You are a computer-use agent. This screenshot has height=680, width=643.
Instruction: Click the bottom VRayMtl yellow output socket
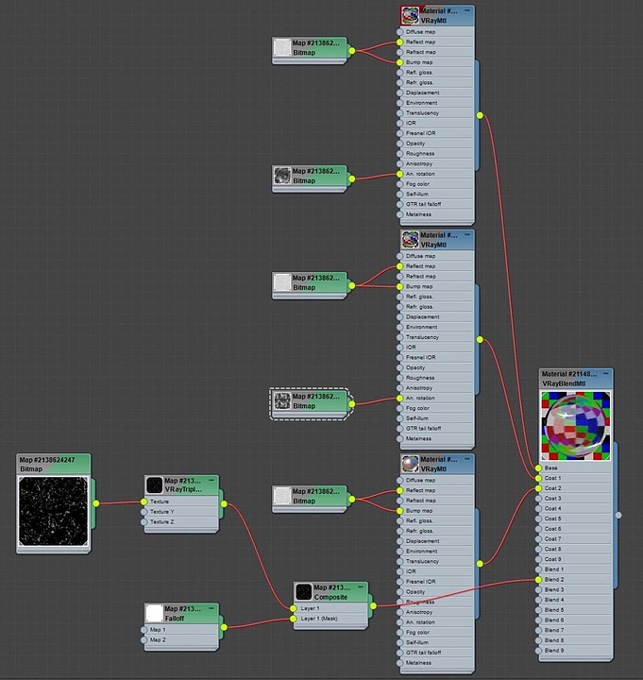pyautogui.click(x=480, y=564)
